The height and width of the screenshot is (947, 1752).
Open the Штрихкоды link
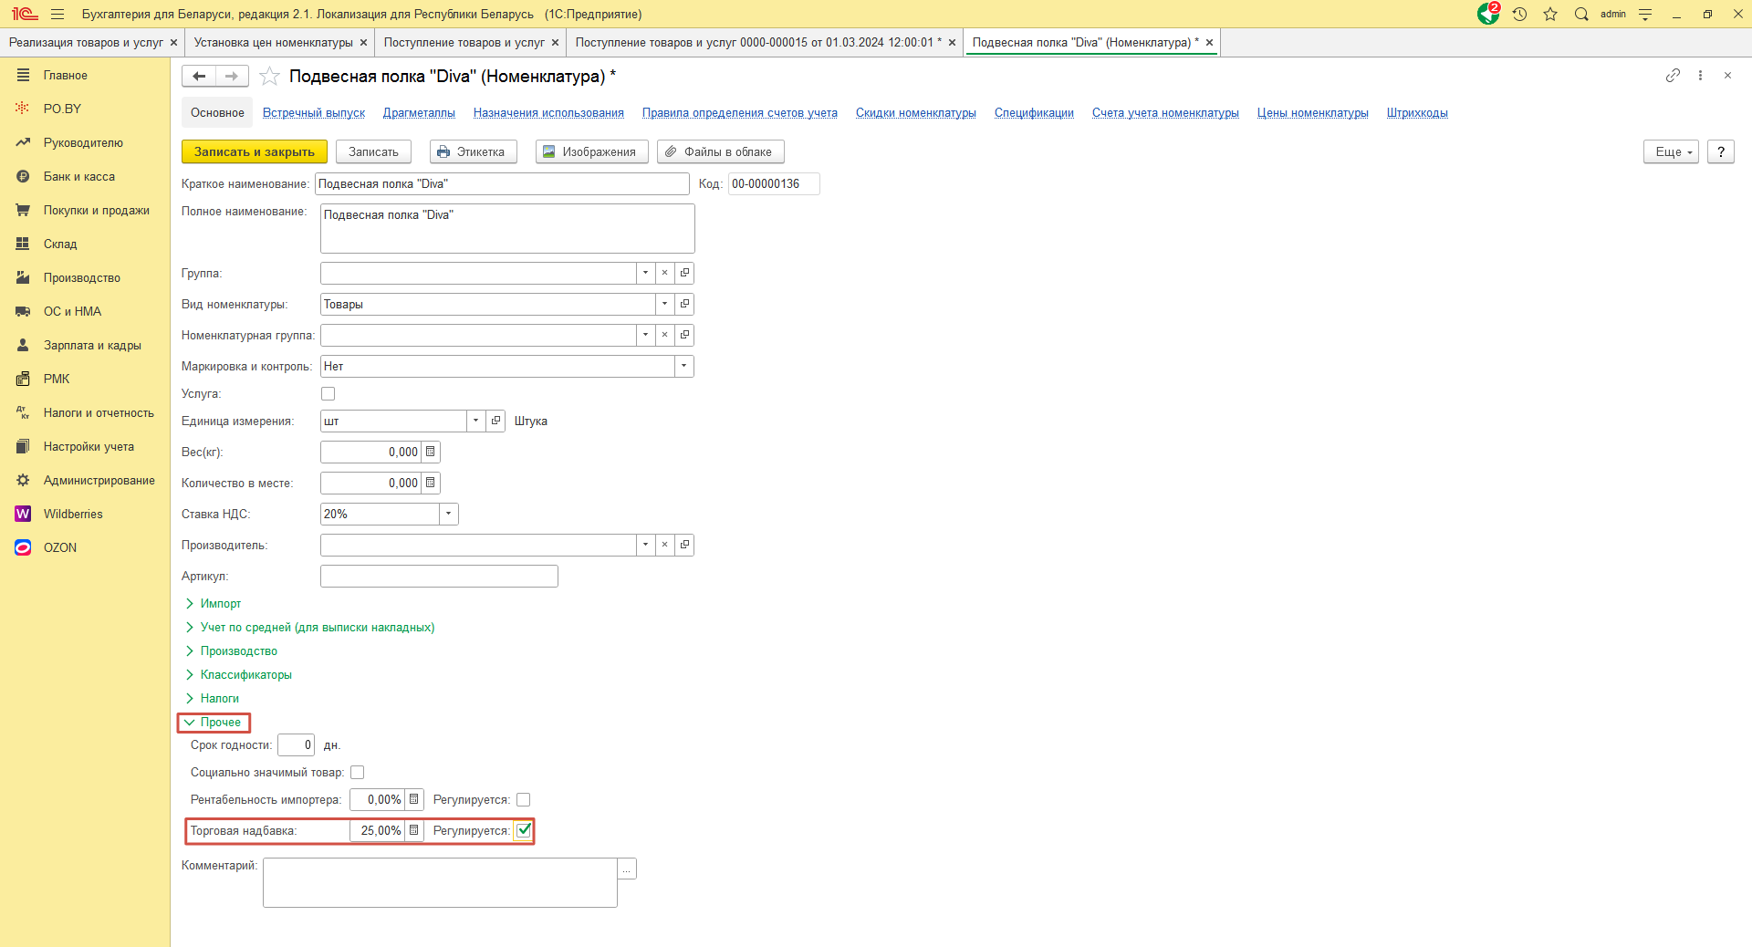pyautogui.click(x=1416, y=113)
